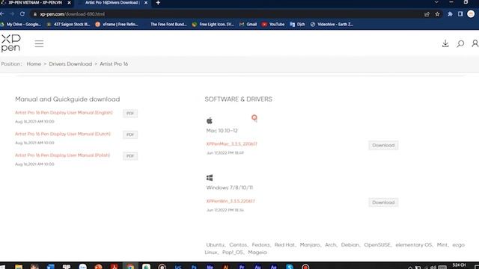The image size is (479, 269).
Task: Reload the page with the refresh button
Action: pos(22,14)
